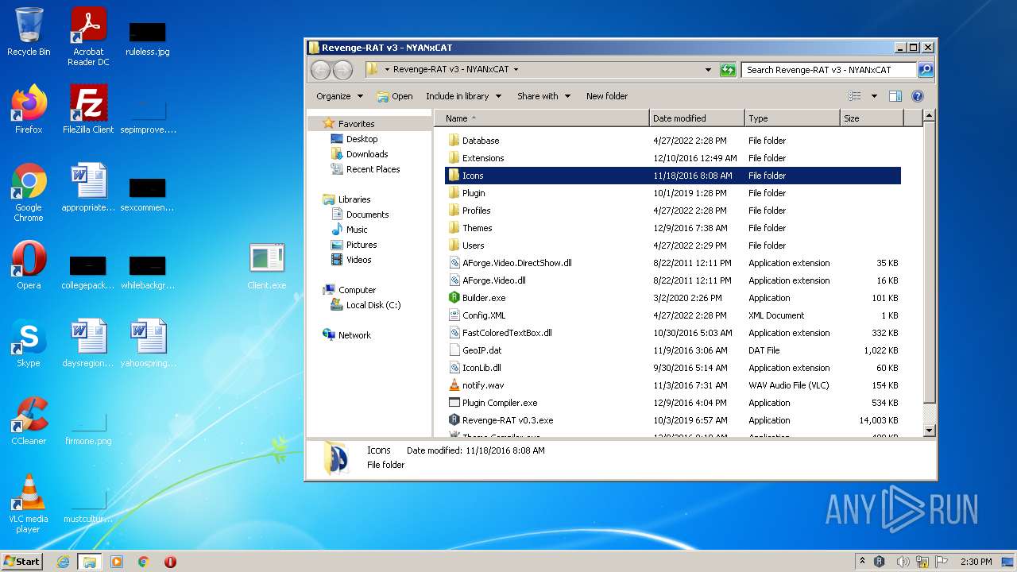Select the Revenge-RAT v0.3.exe icon
The width and height of the screenshot is (1017, 572).
coord(454,420)
